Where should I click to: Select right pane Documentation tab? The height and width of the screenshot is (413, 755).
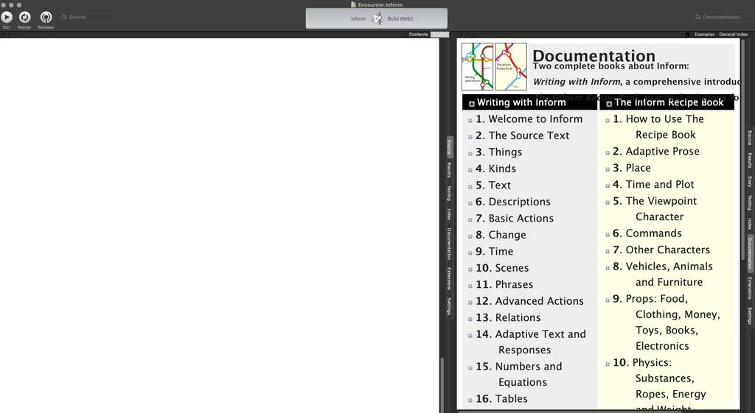750,253
